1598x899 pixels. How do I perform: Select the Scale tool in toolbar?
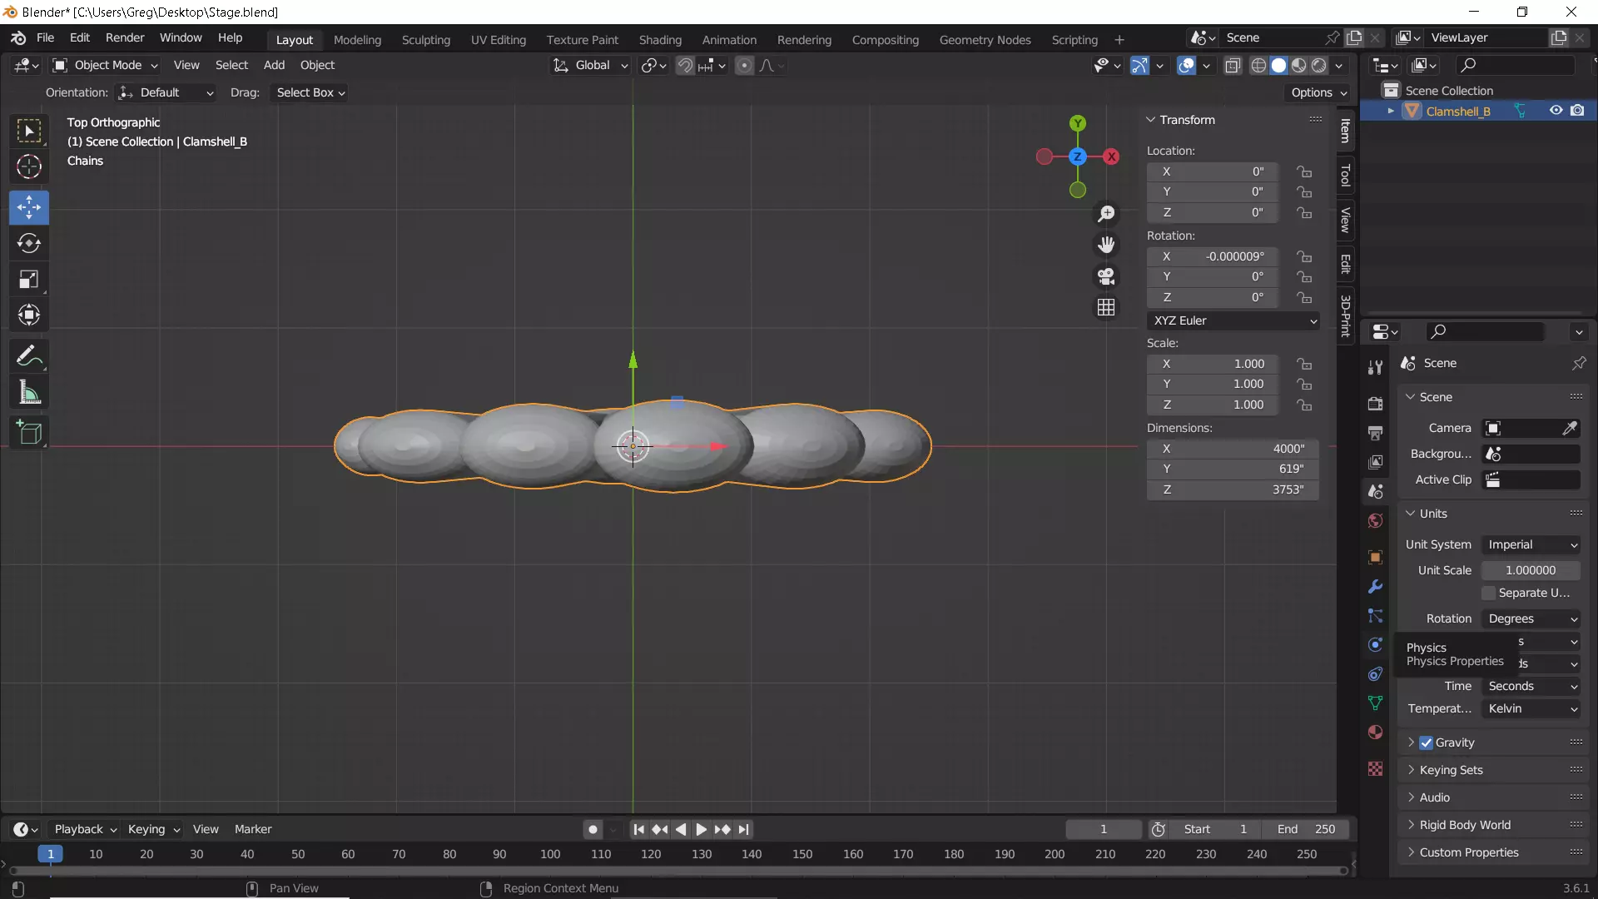pos(29,279)
